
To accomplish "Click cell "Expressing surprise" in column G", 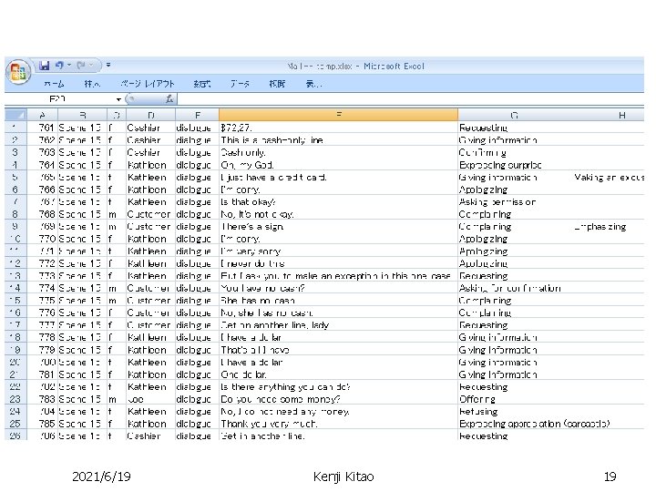I will tap(515, 164).
